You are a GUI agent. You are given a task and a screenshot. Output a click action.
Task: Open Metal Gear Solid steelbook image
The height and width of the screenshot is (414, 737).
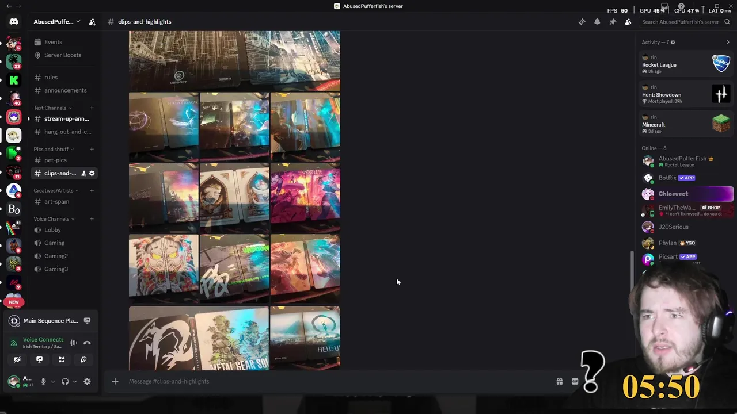click(199, 338)
